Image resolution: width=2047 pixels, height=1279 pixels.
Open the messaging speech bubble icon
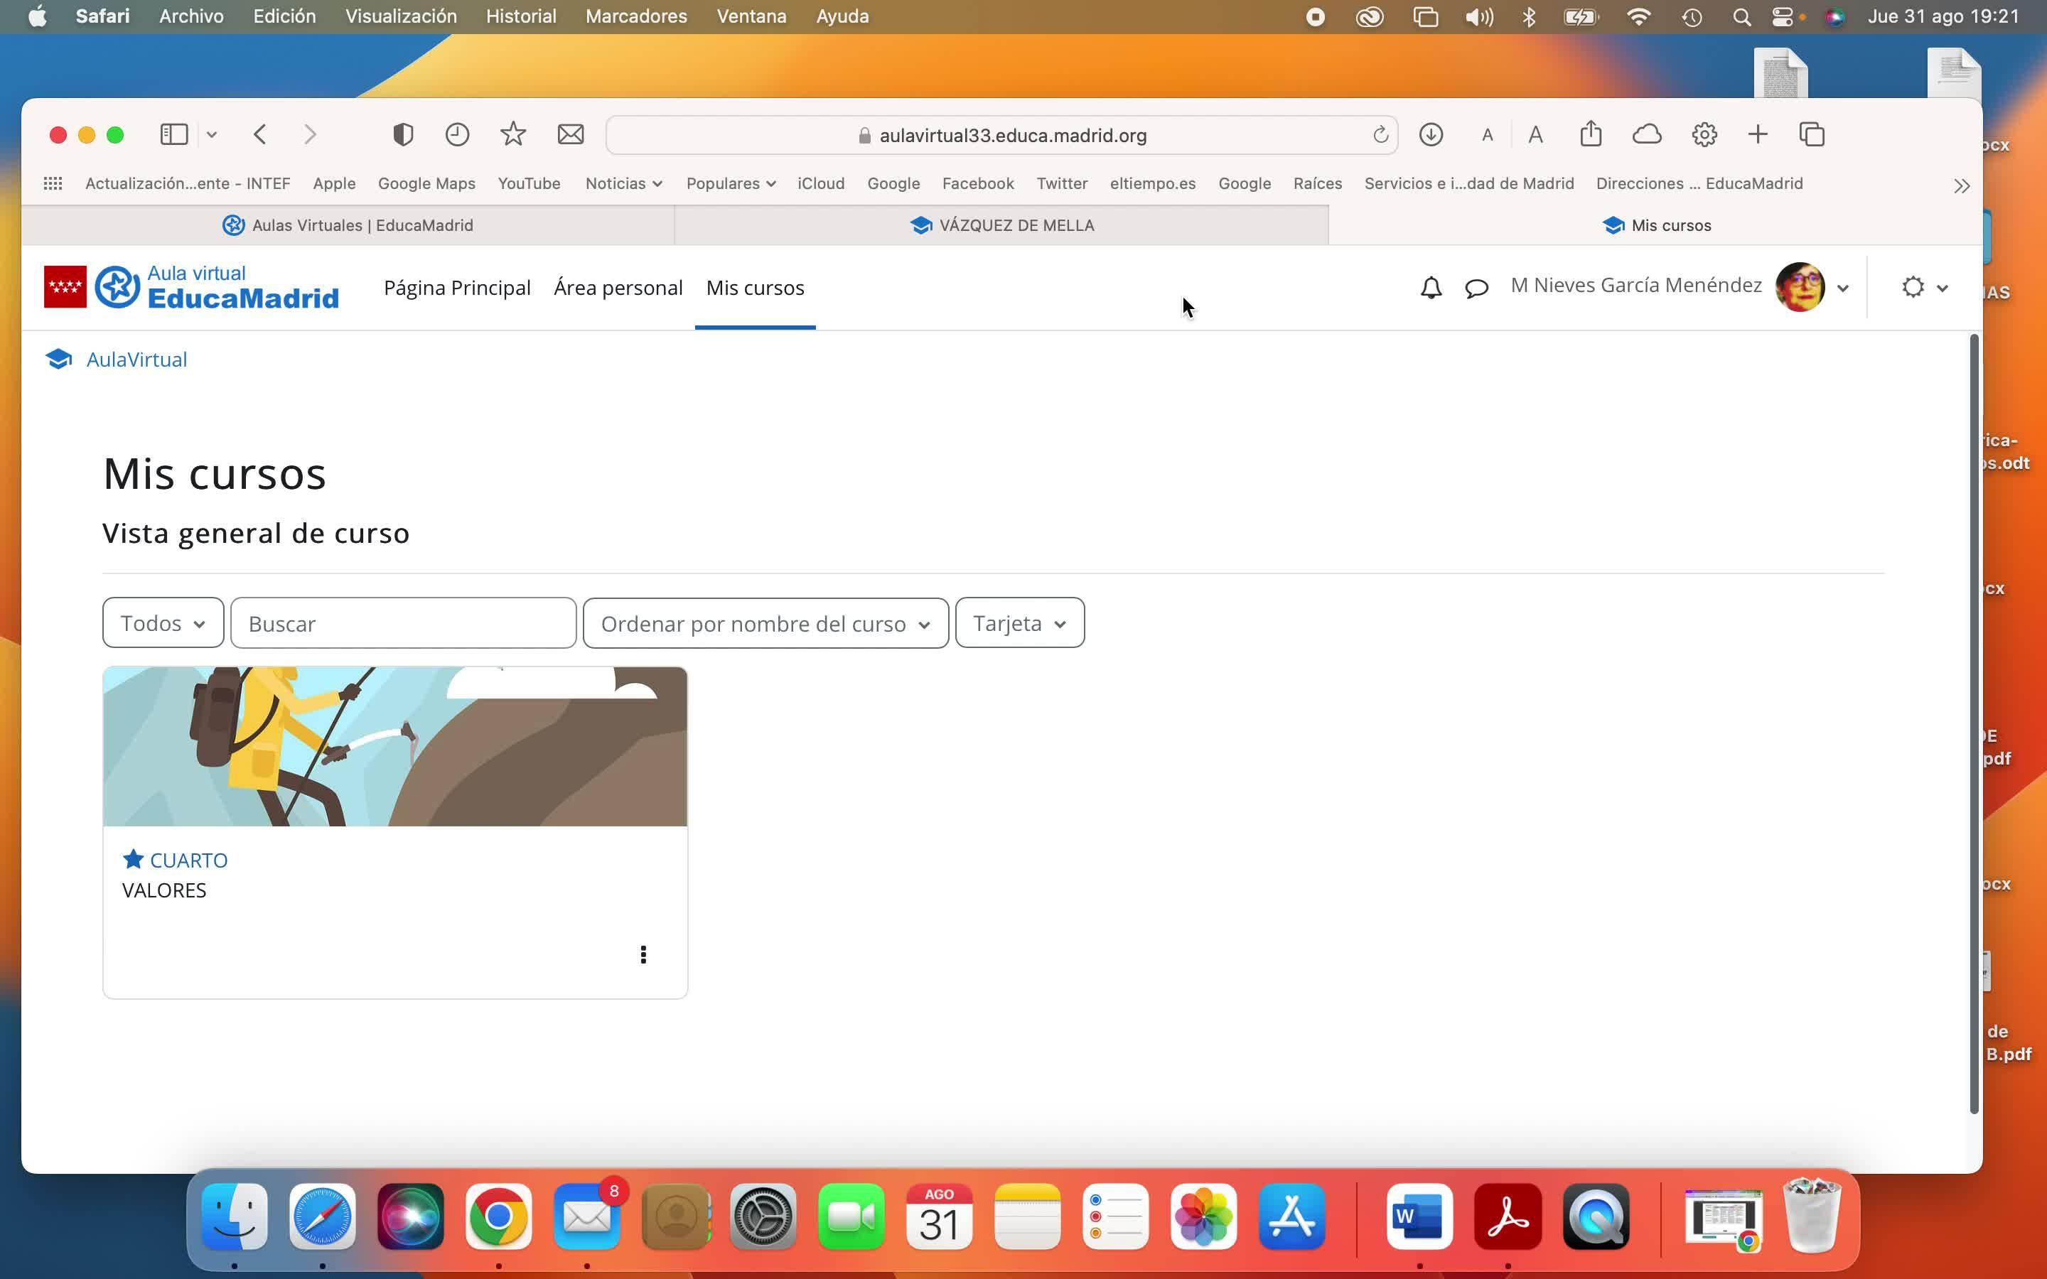coord(1476,288)
